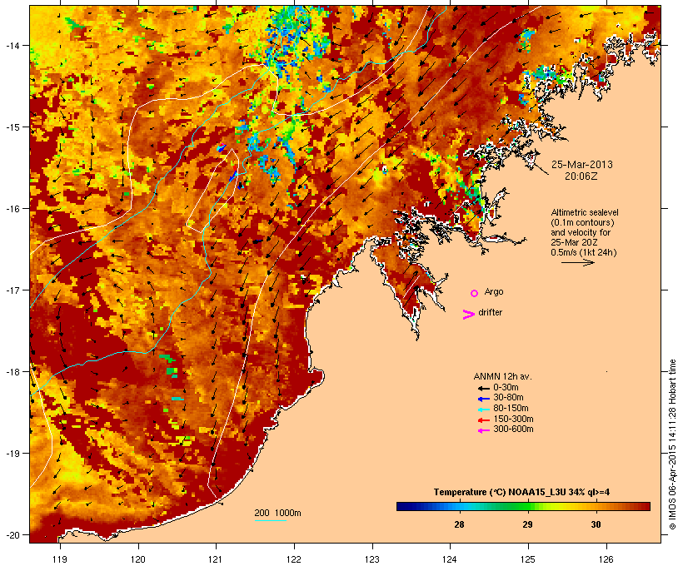Click the '0.5m/s (1kt 24h)' text
Image resolution: width=683 pixels, height=566 pixels.
[584, 252]
